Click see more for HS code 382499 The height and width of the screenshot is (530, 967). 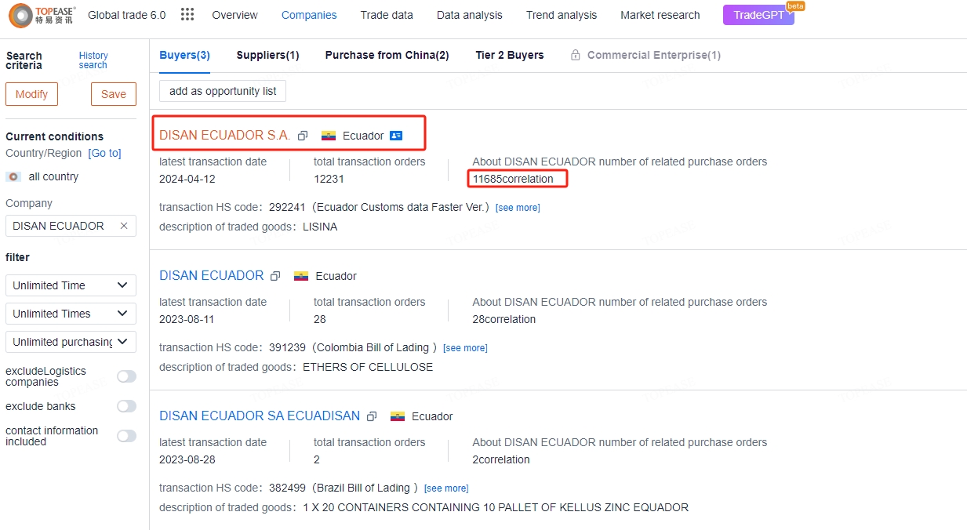click(x=446, y=488)
